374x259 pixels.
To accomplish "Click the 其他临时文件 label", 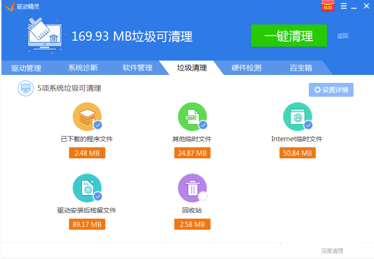I will [192, 139].
